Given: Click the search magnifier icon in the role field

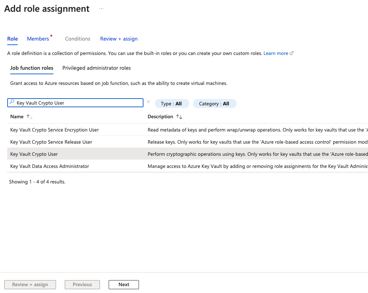Looking at the screenshot, I should click(x=12, y=102).
